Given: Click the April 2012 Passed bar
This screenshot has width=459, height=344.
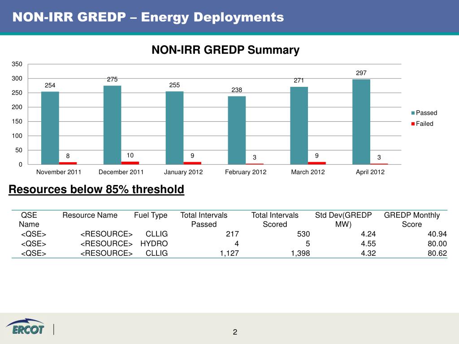Looking at the screenshot, I should [361, 122].
